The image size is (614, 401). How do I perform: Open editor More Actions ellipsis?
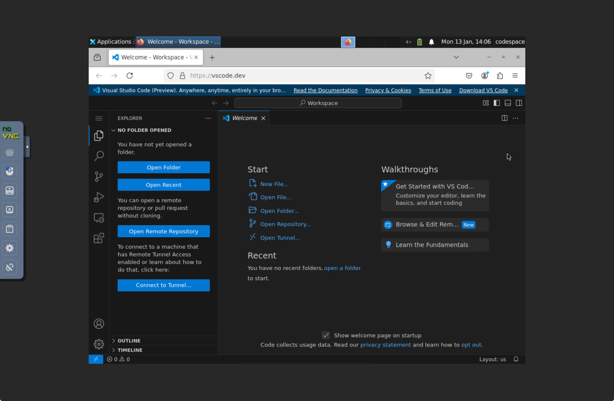point(515,118)
